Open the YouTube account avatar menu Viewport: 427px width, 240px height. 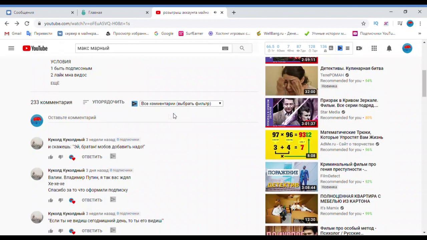point(407,48)
